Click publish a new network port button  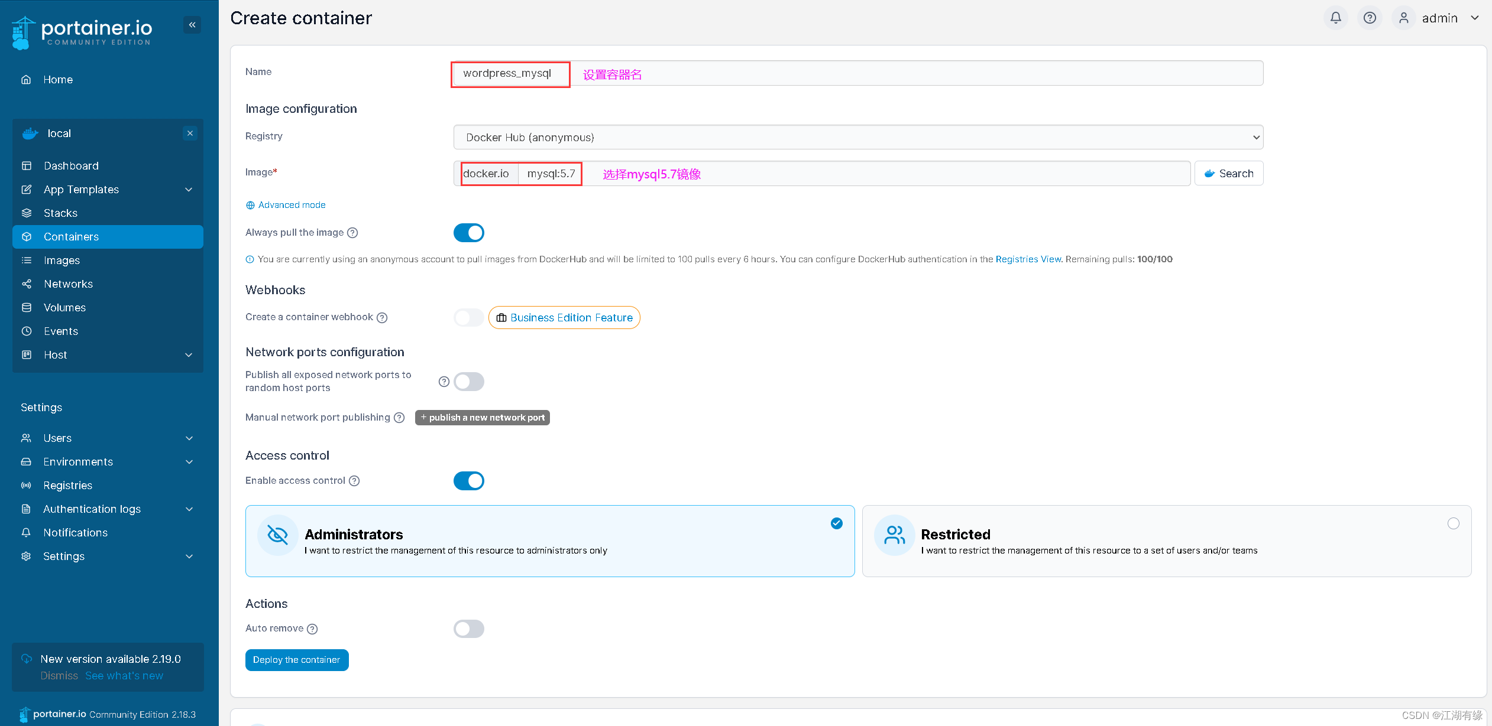click(483, 417)
